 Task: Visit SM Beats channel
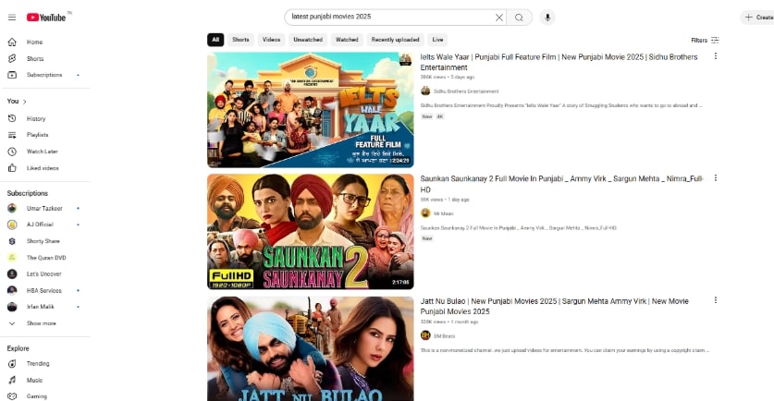coord(444,336)
